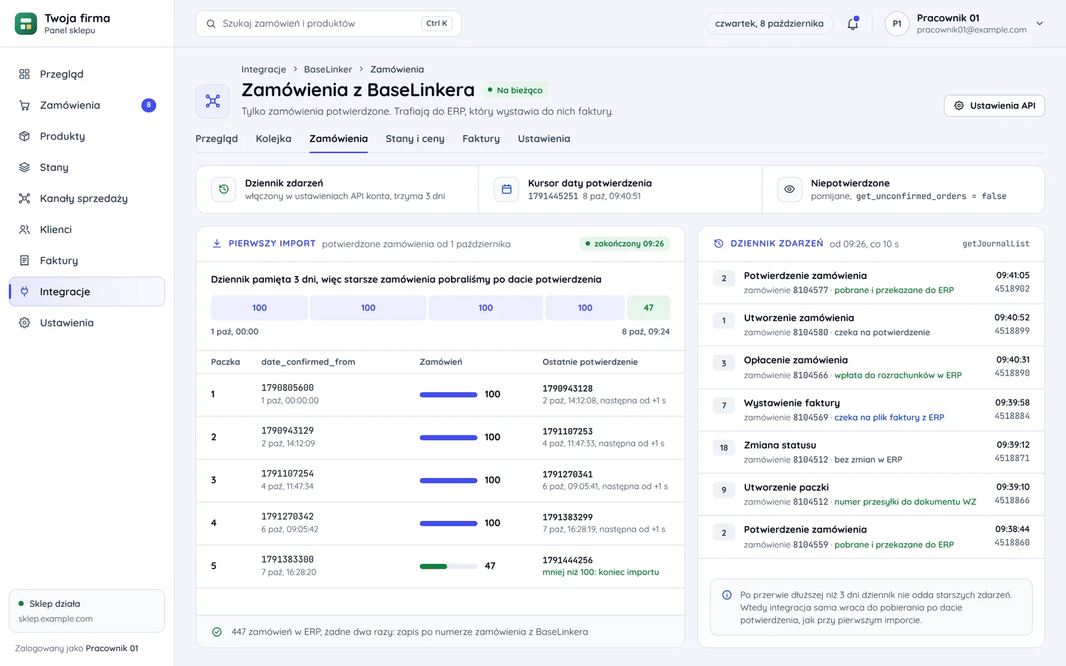
Task: Open the Potwierdzenie zamówienia event at 09:38:44
Action: click(871, 537)
